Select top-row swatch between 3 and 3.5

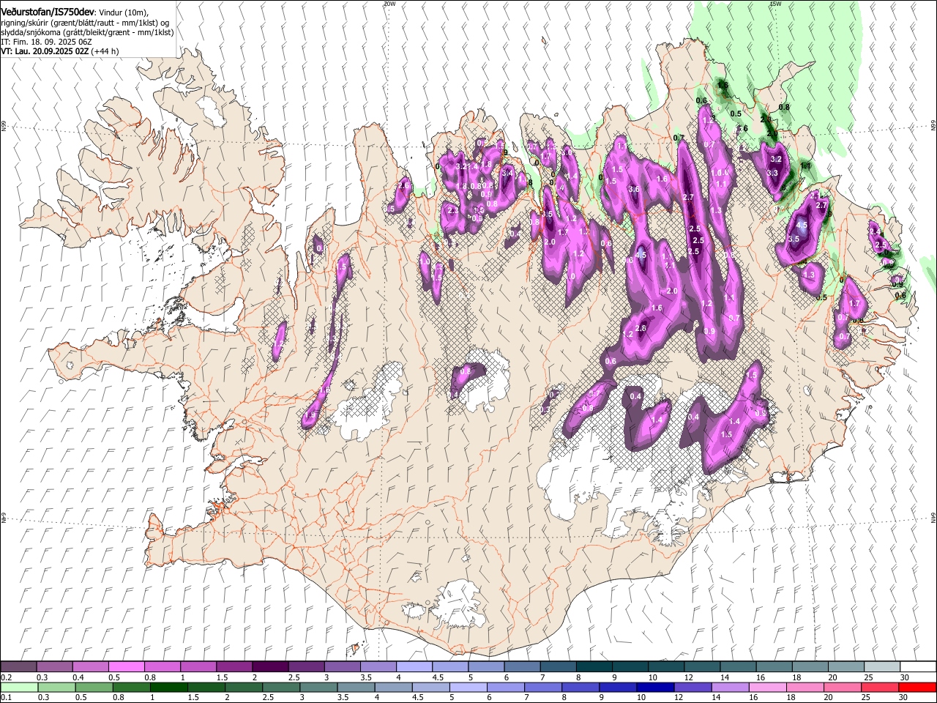(x=342, y=666)
